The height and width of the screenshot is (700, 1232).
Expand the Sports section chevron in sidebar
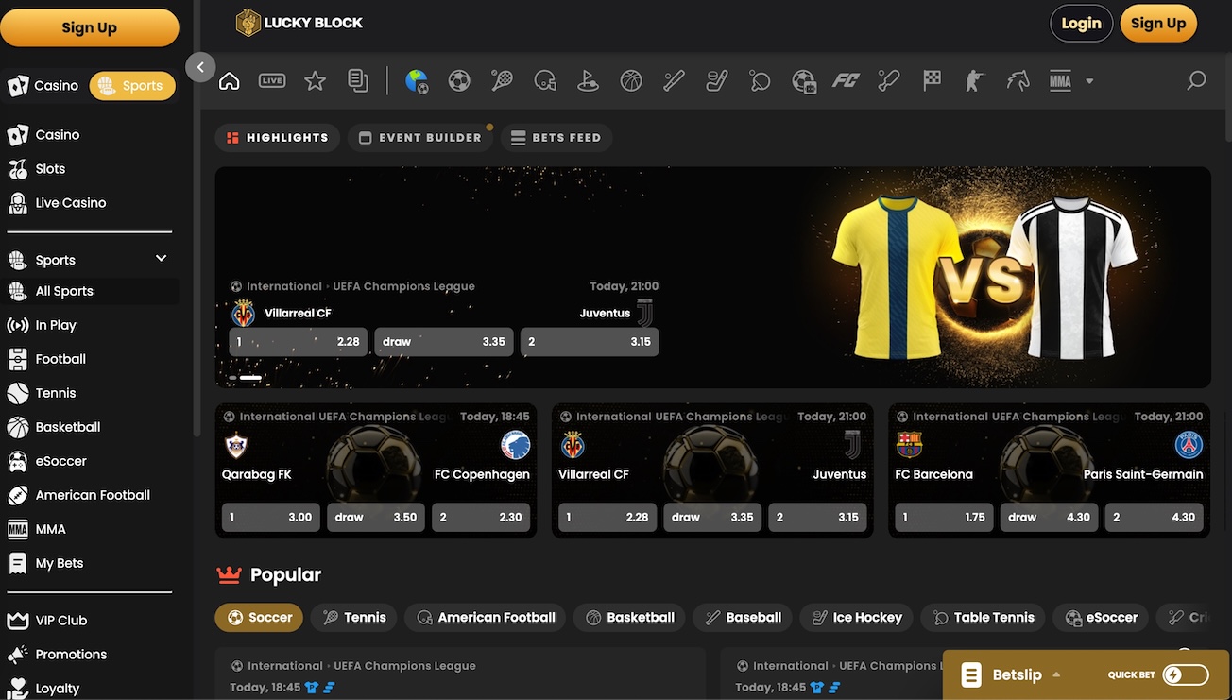point(161,259)
